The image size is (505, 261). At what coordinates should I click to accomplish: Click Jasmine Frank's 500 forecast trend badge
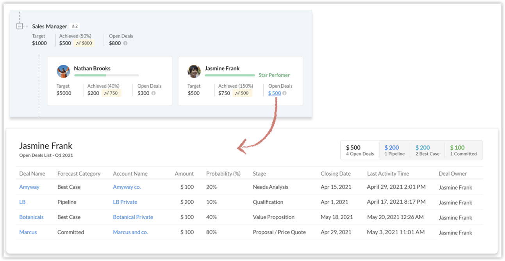[x=242, y=93]
